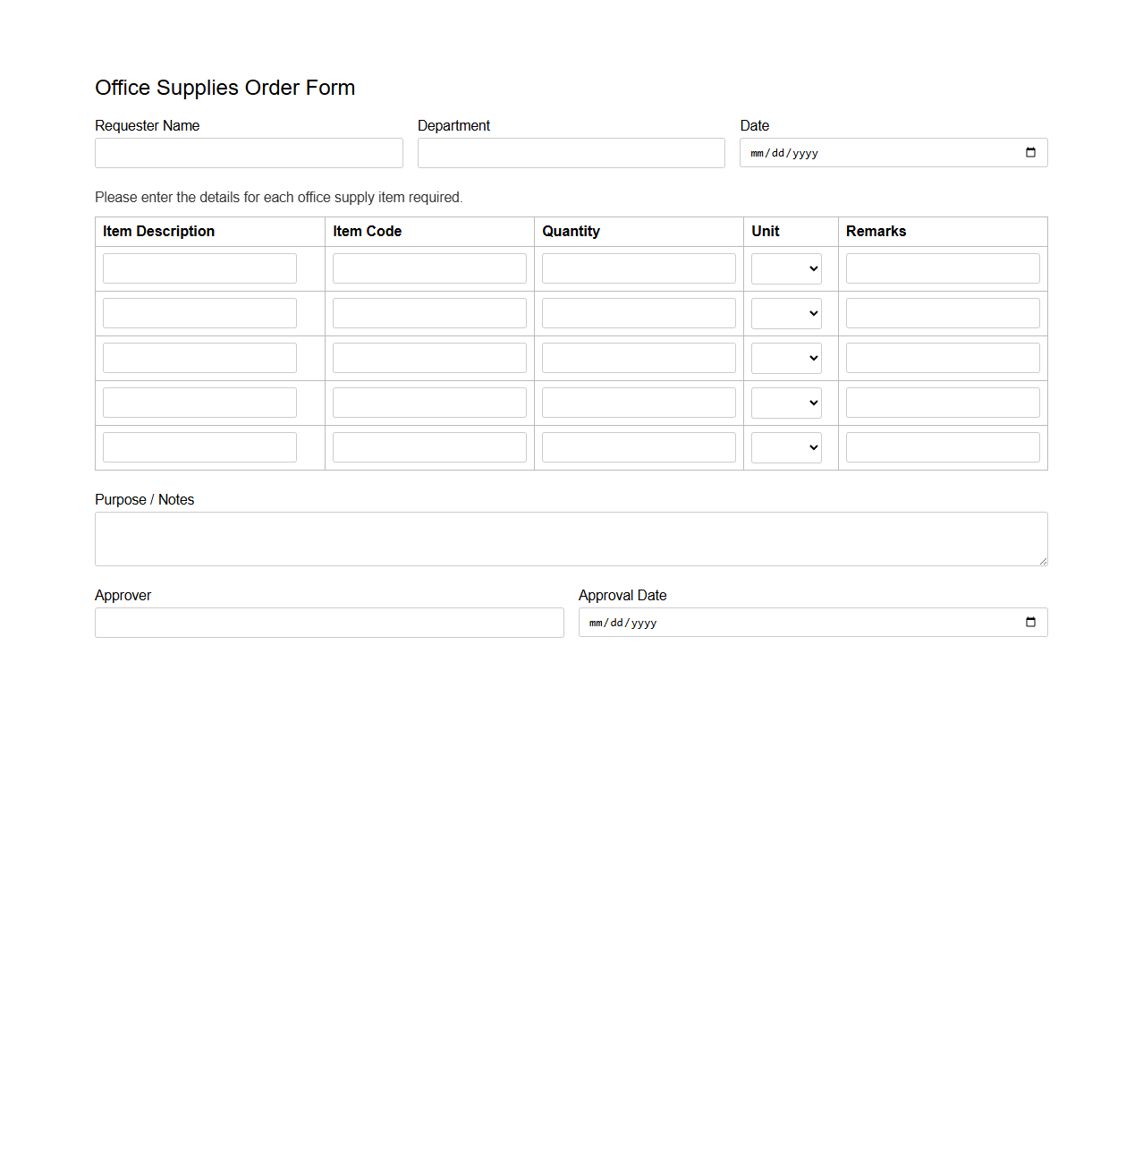Click into the Remarks box in row three
Screen dimensions: 1143x1163
click(942, 357)
